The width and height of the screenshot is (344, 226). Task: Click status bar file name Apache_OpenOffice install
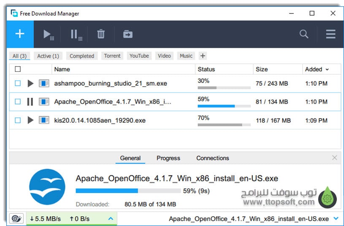tap(249, 219)
